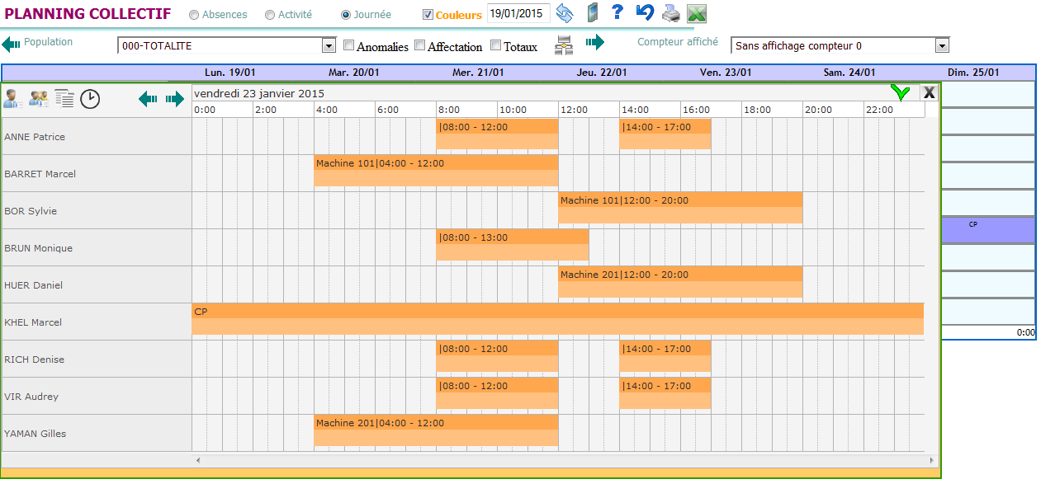Select the Sam. 24/01 day column header
The width and height of the screenshot is (1055, 484).
click(x=849, y=73)
